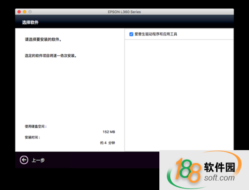Click the greyed-out zoom window button
This screenshot has height=190, width=249.
(x=30, y=12)
